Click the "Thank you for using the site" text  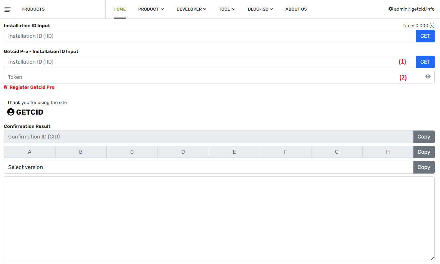[37, 103]
